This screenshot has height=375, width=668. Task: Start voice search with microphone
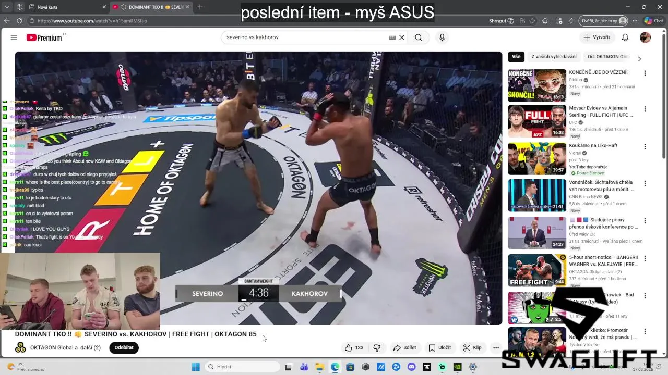coord(442,37)
